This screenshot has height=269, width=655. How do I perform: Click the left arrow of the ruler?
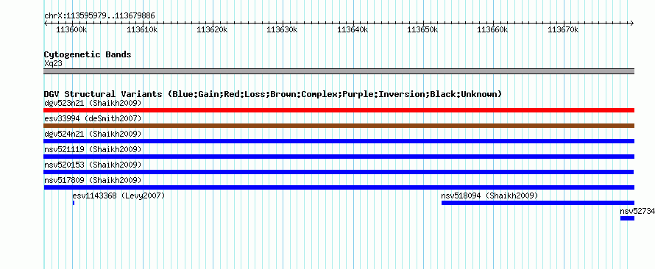pyautogui.click(x=46, y=23)
